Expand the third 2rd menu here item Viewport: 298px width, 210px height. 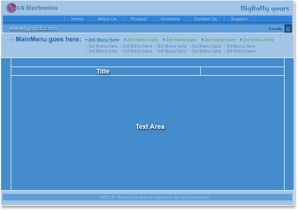click(180, 40)
